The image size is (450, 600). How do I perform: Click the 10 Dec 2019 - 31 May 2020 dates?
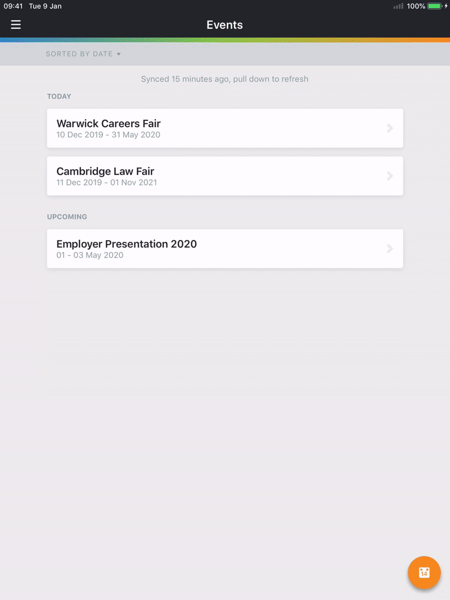pos(109,135)
